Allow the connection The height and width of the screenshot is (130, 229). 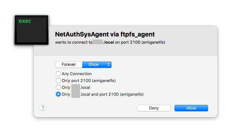[x=191, y=108]
